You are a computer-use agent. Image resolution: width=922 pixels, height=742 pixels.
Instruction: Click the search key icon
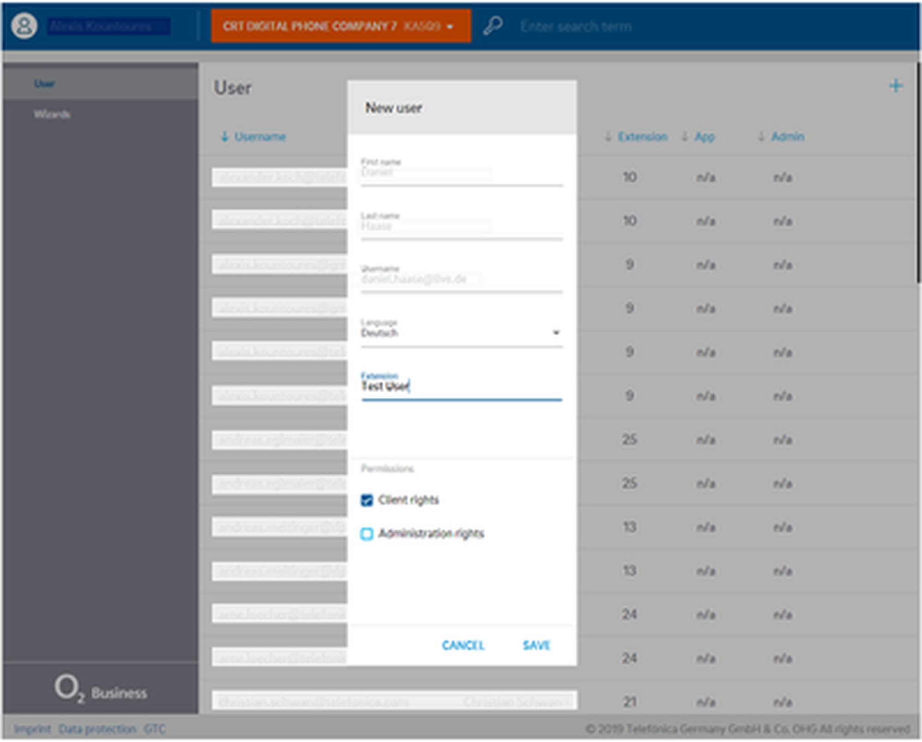coord(493,26)
